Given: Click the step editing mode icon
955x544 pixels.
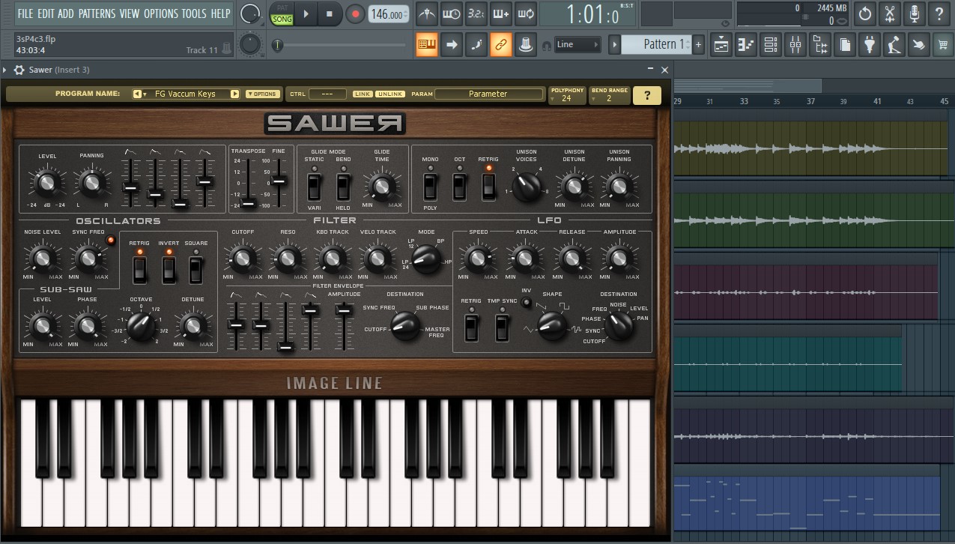Looking at the screenshot, I should coord(476,45).
